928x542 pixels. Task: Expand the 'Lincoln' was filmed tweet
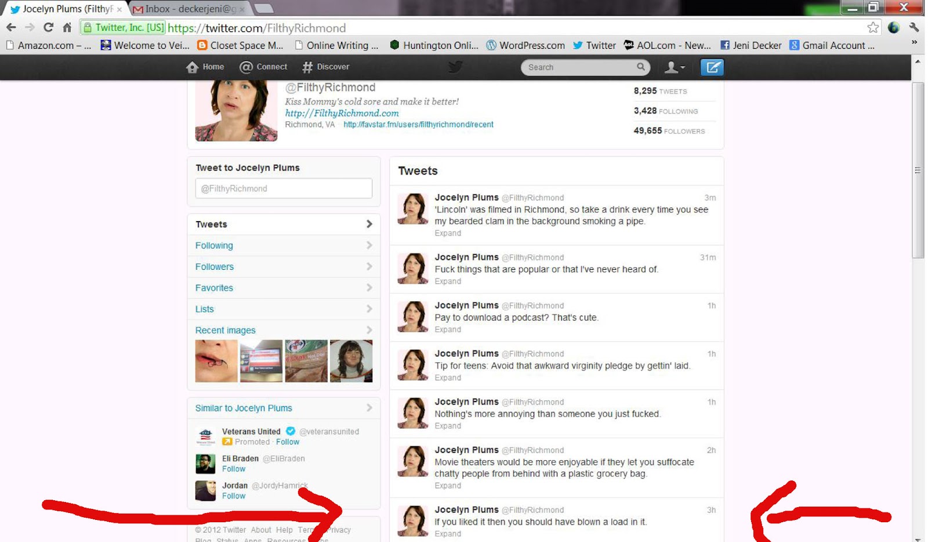click(x=448, y=233)
